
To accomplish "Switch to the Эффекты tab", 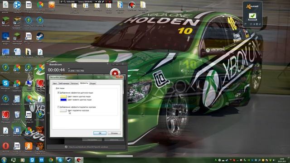I will (x=84, y=83).
